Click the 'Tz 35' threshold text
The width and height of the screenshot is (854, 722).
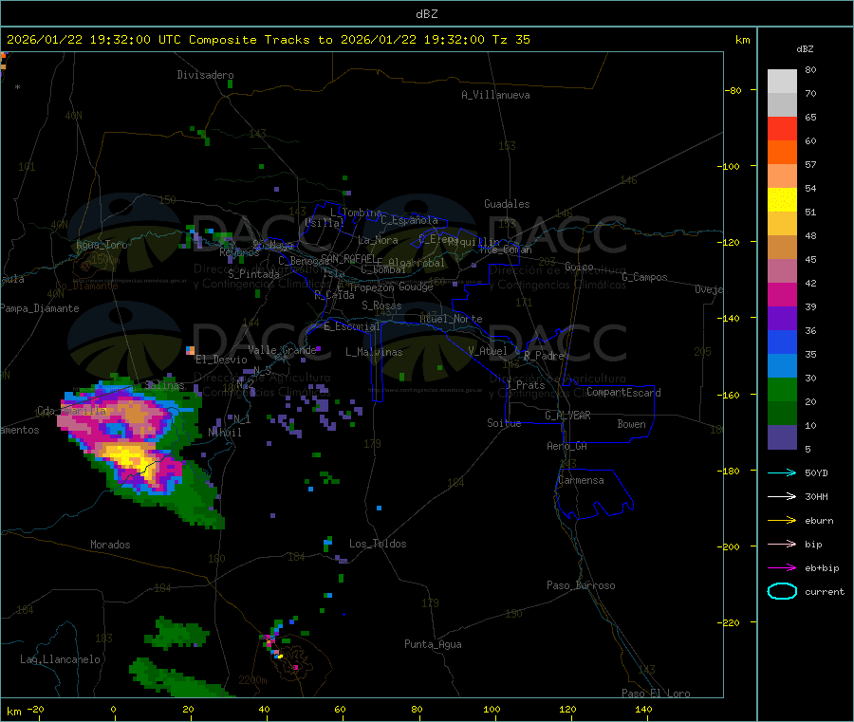tap(511, 40)
